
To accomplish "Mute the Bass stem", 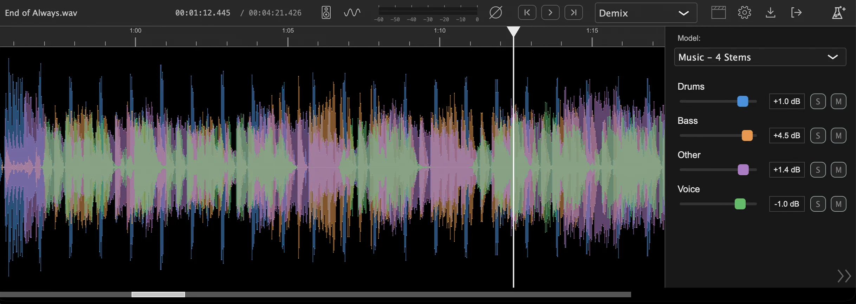I will click(x=838, y=136).
